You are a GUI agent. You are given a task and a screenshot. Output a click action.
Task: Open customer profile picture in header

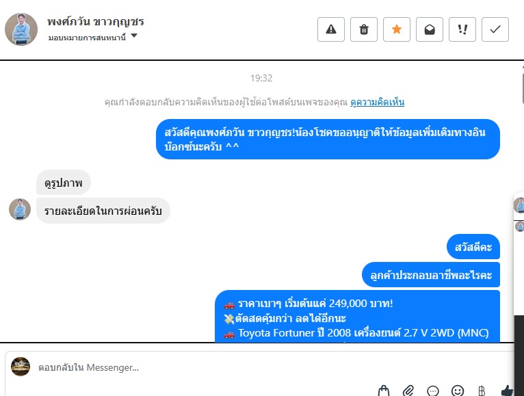(21, 29)
